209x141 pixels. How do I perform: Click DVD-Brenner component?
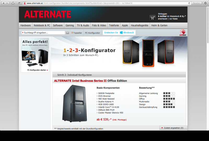[104, 96]
